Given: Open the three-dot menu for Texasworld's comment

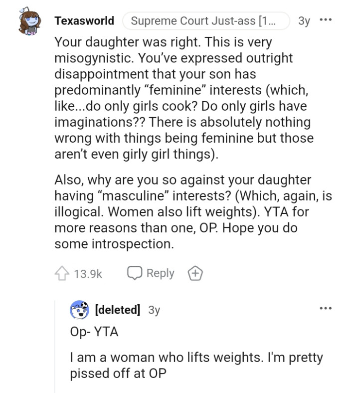Looking at the screenshot, I should tap(326, 21).
